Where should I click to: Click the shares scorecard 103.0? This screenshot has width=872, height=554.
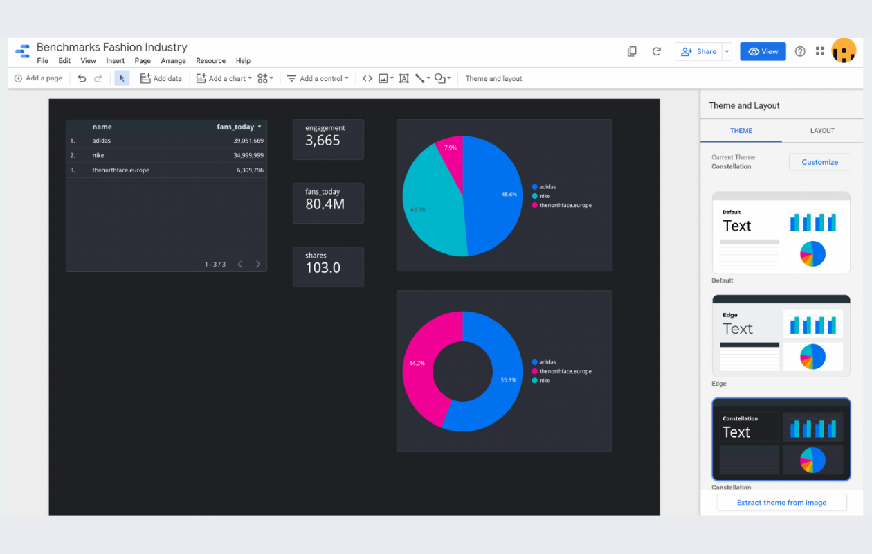click(328, 267)
